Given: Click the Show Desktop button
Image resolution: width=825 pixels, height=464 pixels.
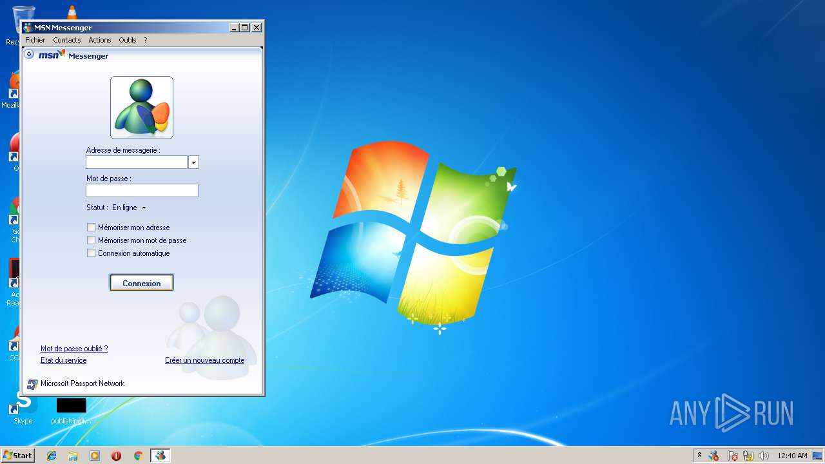Looking at the screenshot, I should pyautogui.click(x=817, y=456).
